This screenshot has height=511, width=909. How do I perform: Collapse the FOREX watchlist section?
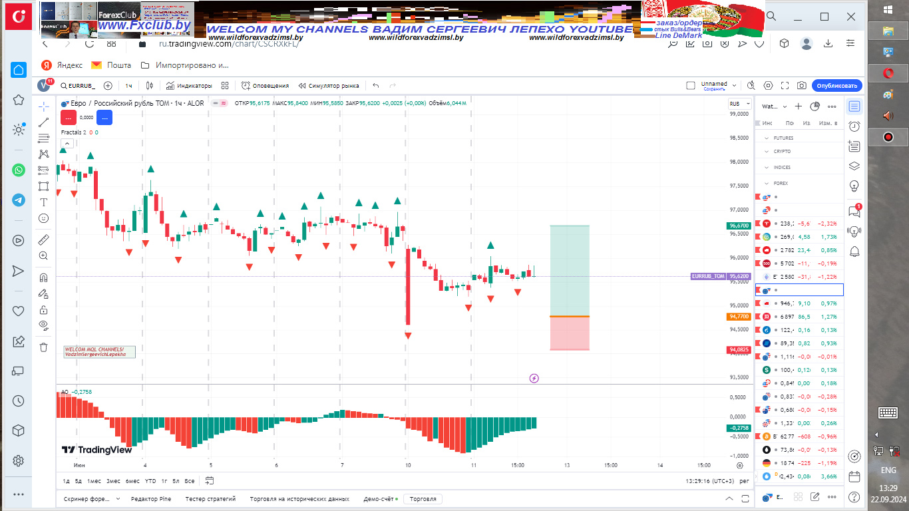coord(766,183)
